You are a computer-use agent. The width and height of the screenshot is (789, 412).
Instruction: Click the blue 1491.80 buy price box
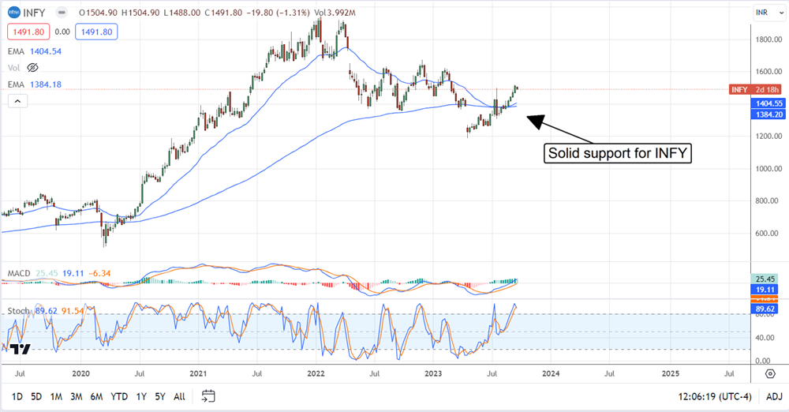click(x=96, y=32)
